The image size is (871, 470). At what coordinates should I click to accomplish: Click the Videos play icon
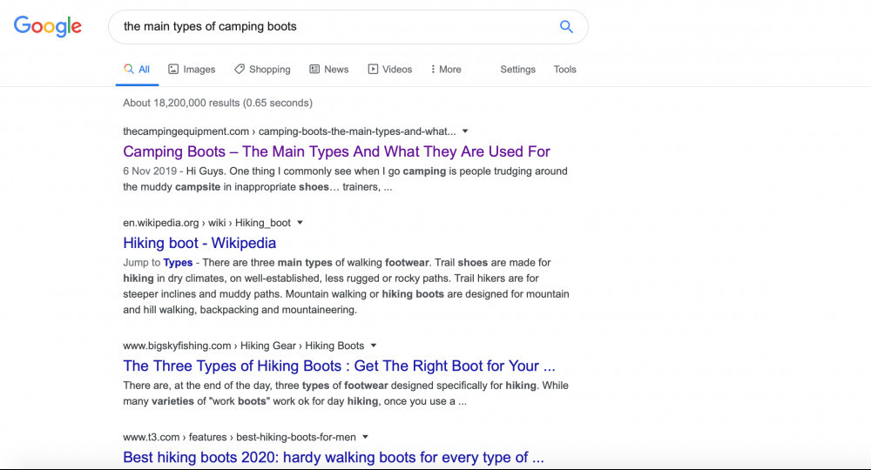pyautogui.click(x=373, y=70)
